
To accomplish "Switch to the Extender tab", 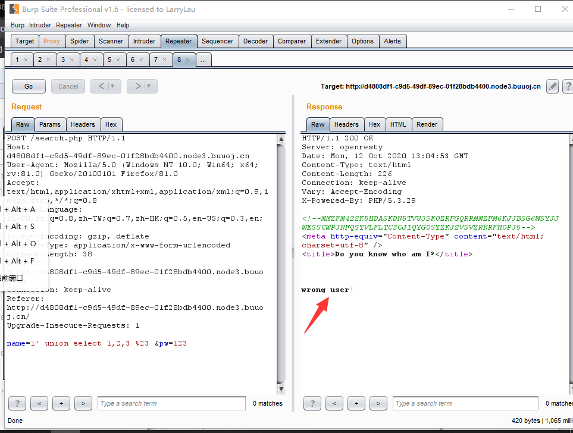I will (x=328, y=41).
